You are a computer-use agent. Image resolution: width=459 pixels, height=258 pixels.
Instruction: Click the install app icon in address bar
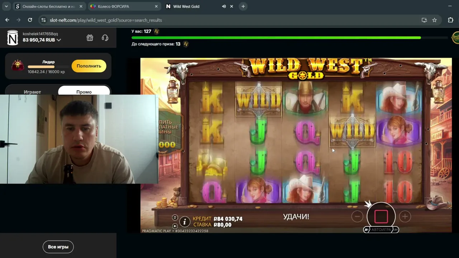(424, 20)
